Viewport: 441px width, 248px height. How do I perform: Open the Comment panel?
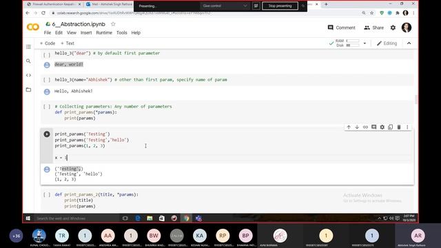(342, 28)
